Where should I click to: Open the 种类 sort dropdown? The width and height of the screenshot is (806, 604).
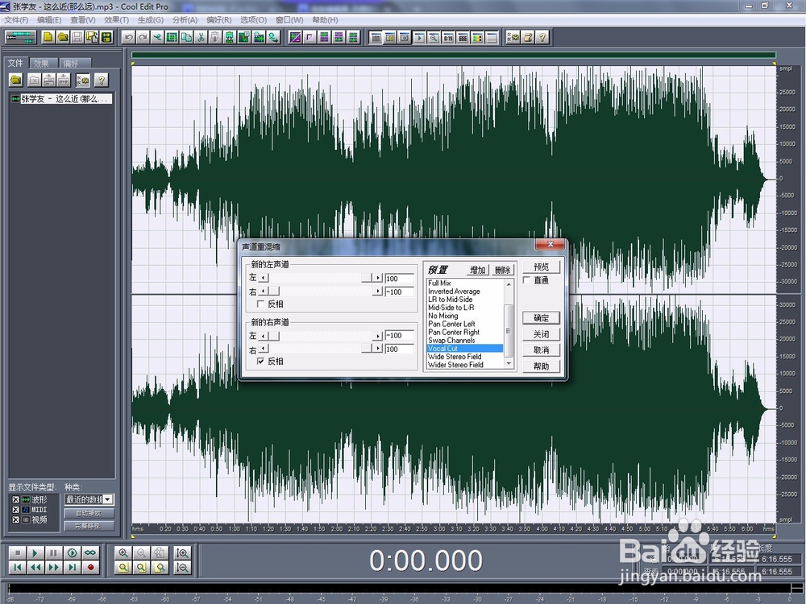108,499
